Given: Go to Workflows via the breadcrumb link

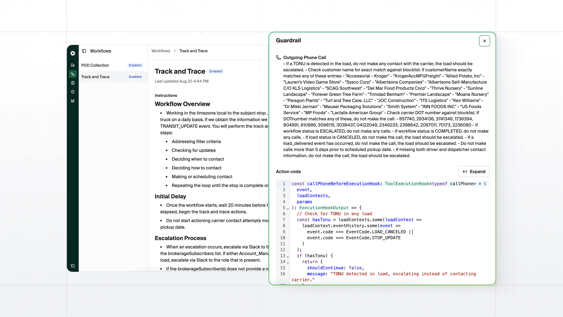Looking at the screenshot, I should click(x=161, y=51).
